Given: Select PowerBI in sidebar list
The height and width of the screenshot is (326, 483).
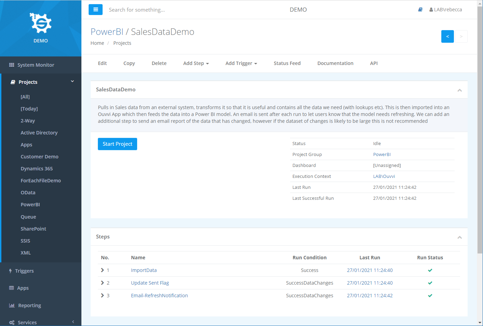Looking at the screenshot, I should pyautogui.click(x=30, y=205).
